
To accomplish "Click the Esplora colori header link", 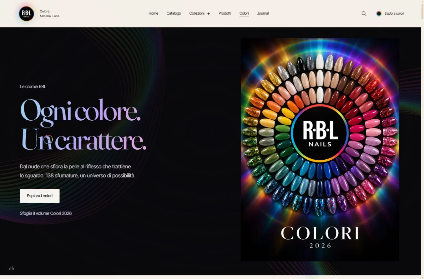I will click(394, 13).
